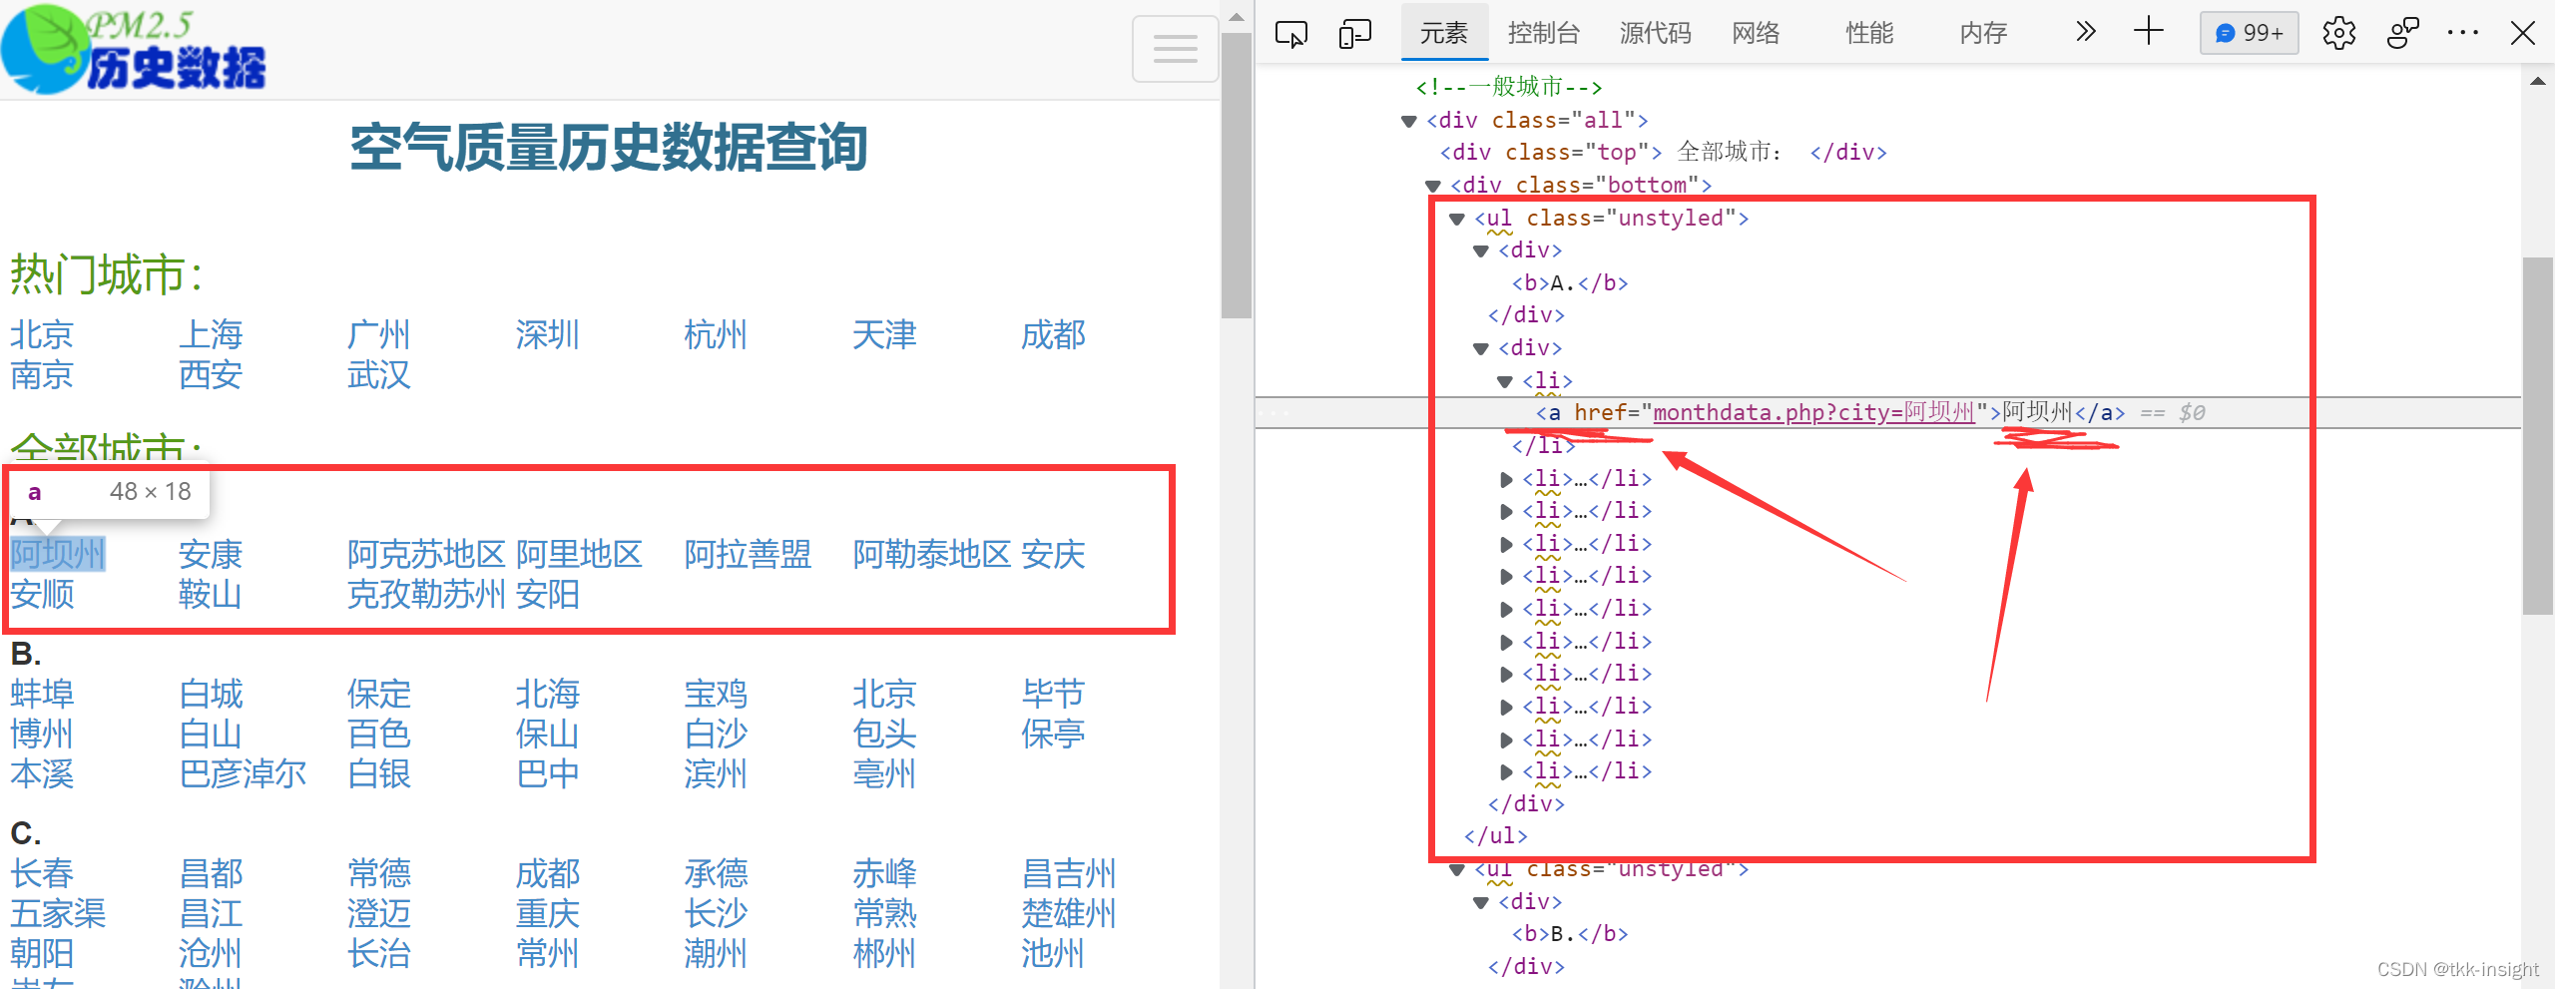Select the 一般城市 comment line

[x=1508, y=87]
